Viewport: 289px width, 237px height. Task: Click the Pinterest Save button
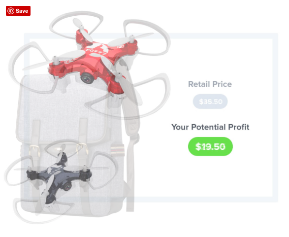18,11
